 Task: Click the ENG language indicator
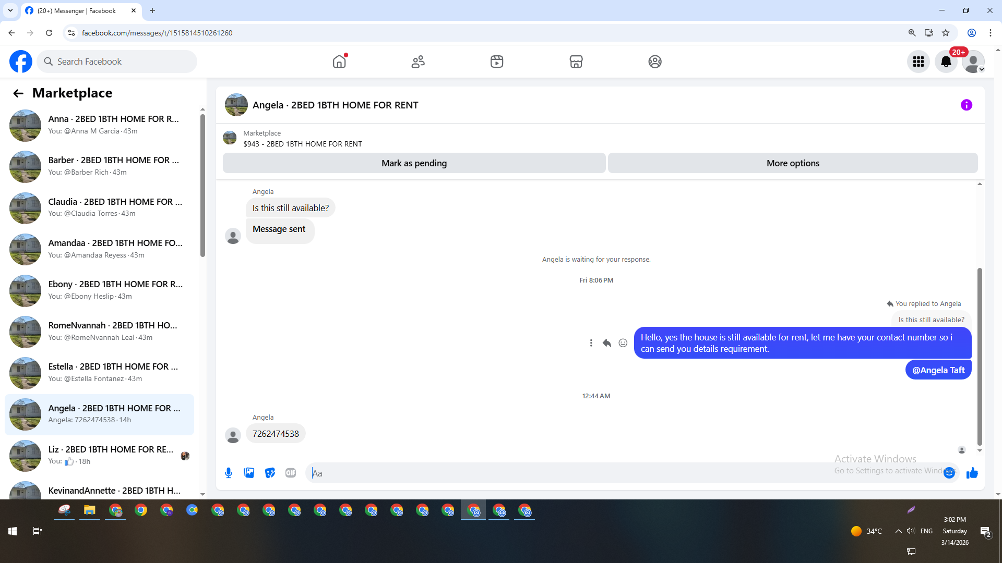click(x=926, y=531)
